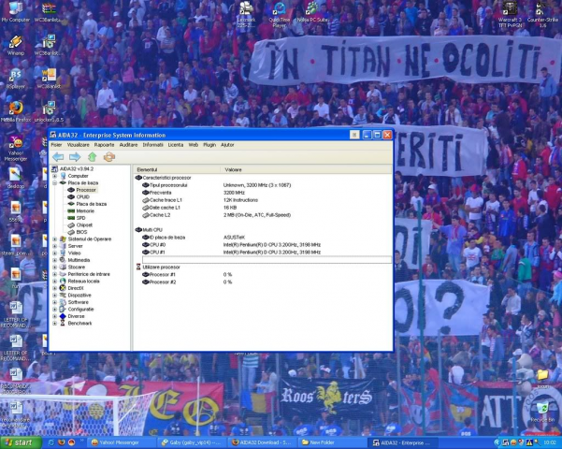This screenshot has height=449, width=562.
Task: Expand the Reteaua locala node
Action: coord(55,282)
